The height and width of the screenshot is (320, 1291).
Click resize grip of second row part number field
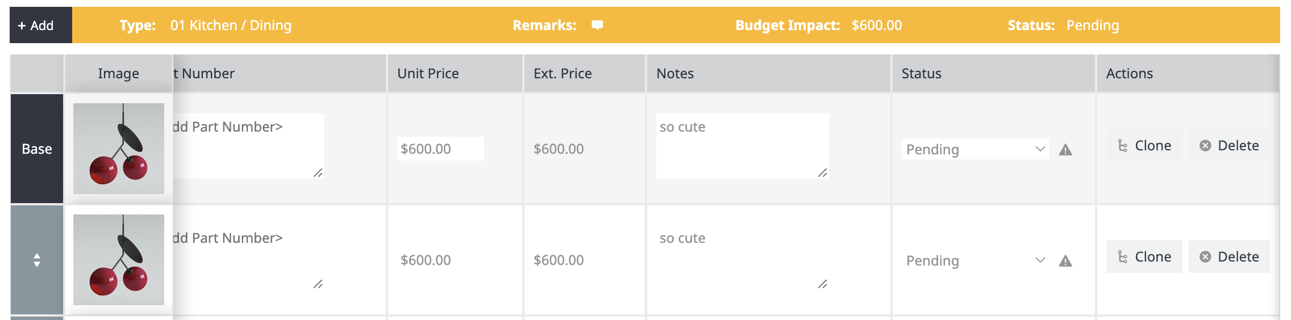coord(318,284)
